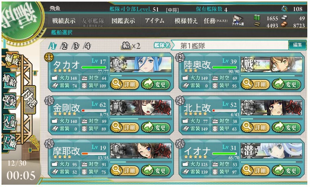Open the 任務 quest menu item
Screen dimensions: 310x187
(x=216, y=21)
